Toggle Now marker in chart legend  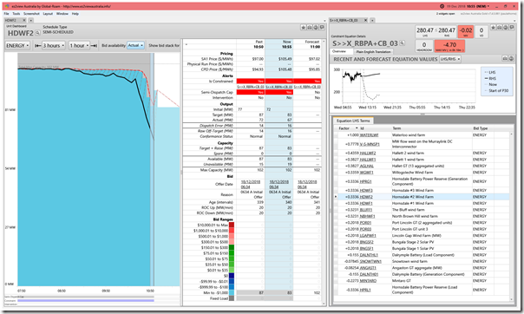492,84
